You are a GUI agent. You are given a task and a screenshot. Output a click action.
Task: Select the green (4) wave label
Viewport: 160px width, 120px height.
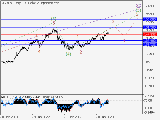(x=68, y=54)
